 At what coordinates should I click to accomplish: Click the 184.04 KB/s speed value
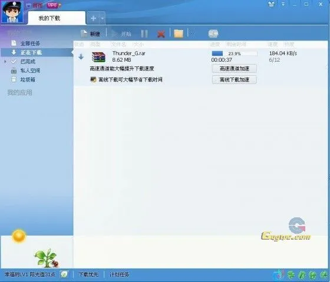coord(283,53)
